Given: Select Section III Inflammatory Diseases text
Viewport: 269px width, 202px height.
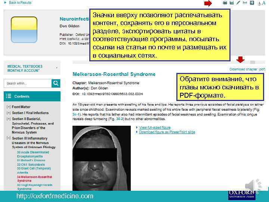Looking at the screenshot, I should pos(34,143).
